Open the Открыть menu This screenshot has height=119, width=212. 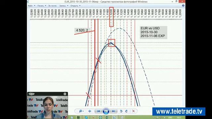point(74,6)
